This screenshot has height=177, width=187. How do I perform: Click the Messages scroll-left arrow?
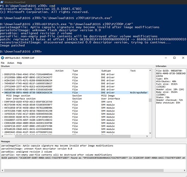click(x=2, y=170)
